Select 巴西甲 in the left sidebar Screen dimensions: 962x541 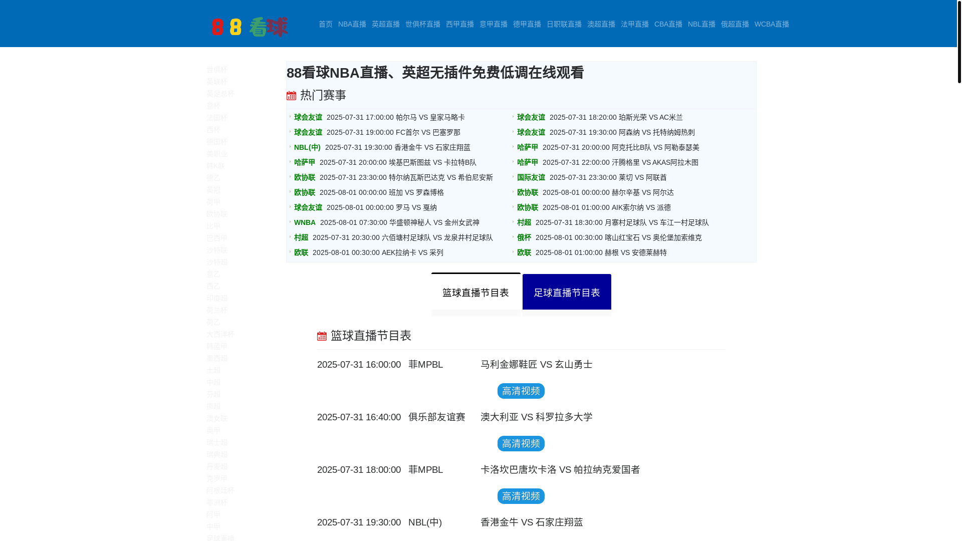coord(217,238)
